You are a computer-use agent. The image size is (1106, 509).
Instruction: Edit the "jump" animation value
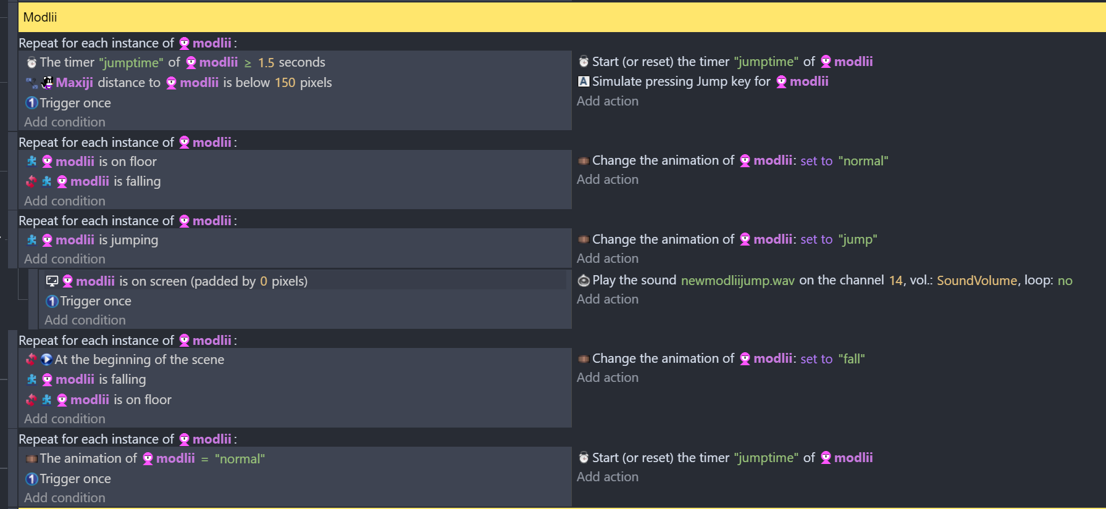tap(858, 239)
